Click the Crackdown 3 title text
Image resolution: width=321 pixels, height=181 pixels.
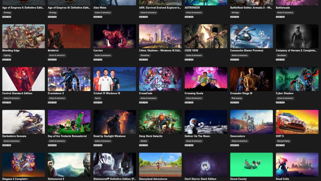click(x=56, y=93)
